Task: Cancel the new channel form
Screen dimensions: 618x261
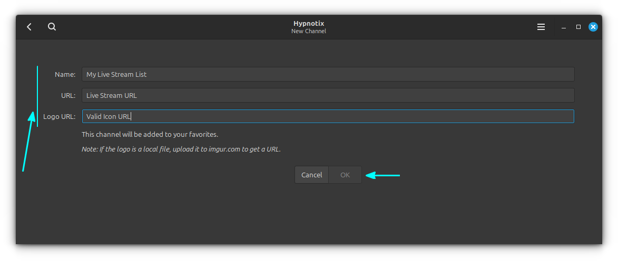Action: [312, 175]
